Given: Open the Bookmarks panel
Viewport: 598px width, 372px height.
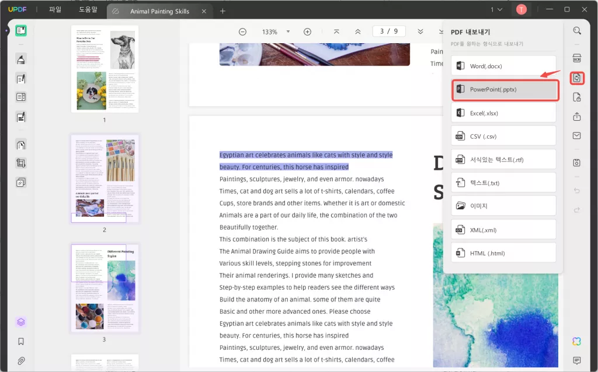Looking at the screenshot, I should point(21,342).
